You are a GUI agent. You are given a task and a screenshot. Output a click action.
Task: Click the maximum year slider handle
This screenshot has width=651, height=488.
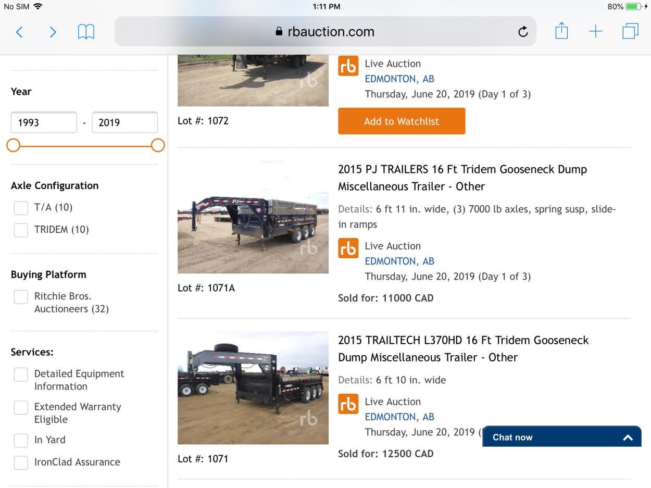tap(158, 145)
